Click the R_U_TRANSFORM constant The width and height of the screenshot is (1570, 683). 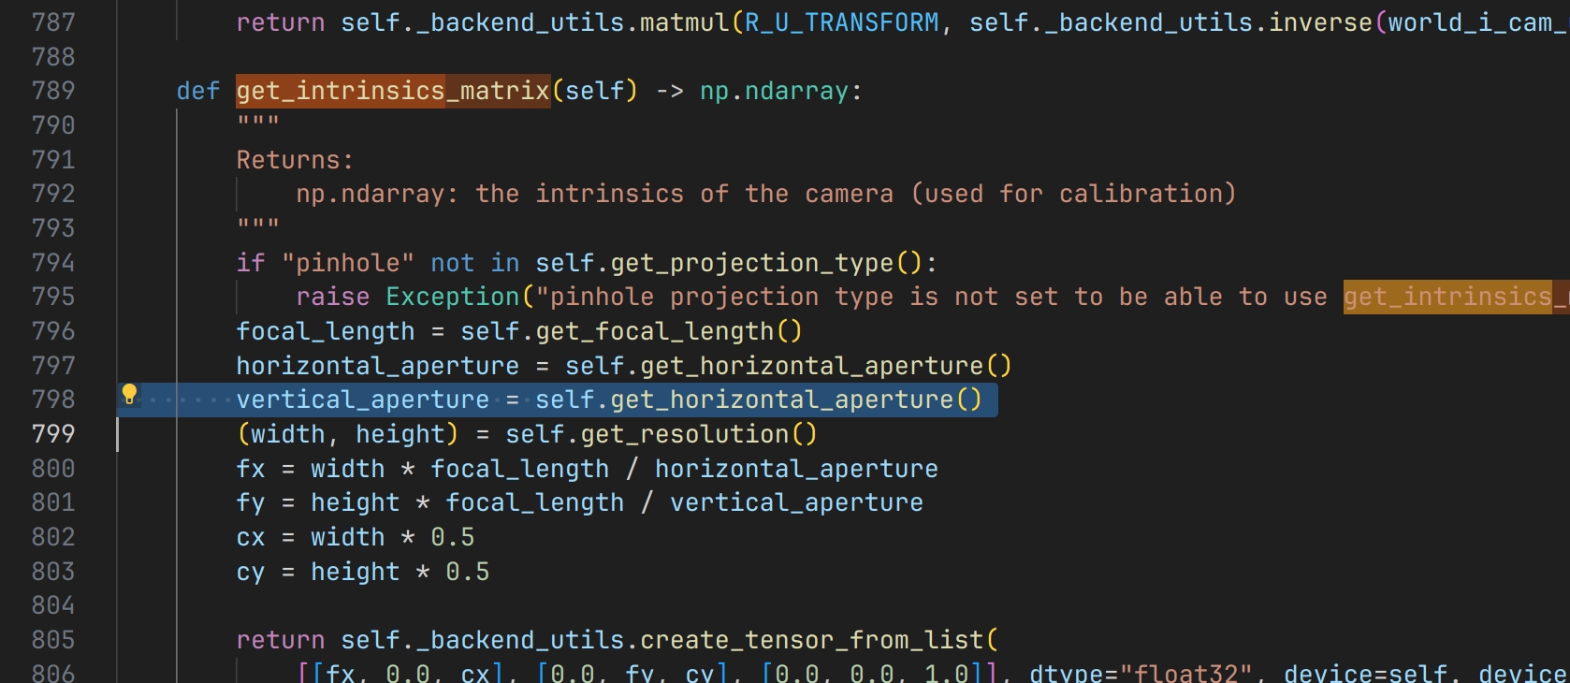[841, 22]
